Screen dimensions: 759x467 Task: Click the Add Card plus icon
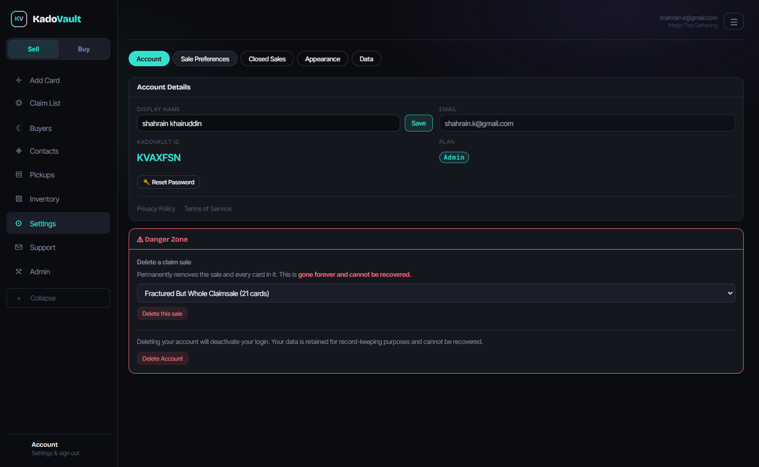tap(19, 80)
